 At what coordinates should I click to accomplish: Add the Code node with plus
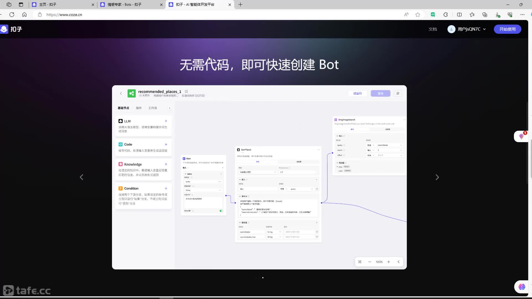pyautogui.click(x=166, y=144)
